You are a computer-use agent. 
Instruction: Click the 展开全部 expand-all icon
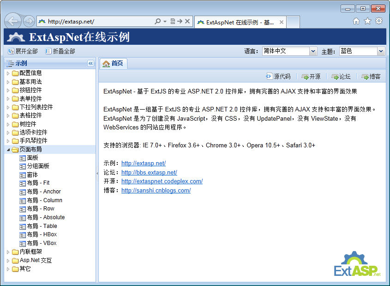11,52
